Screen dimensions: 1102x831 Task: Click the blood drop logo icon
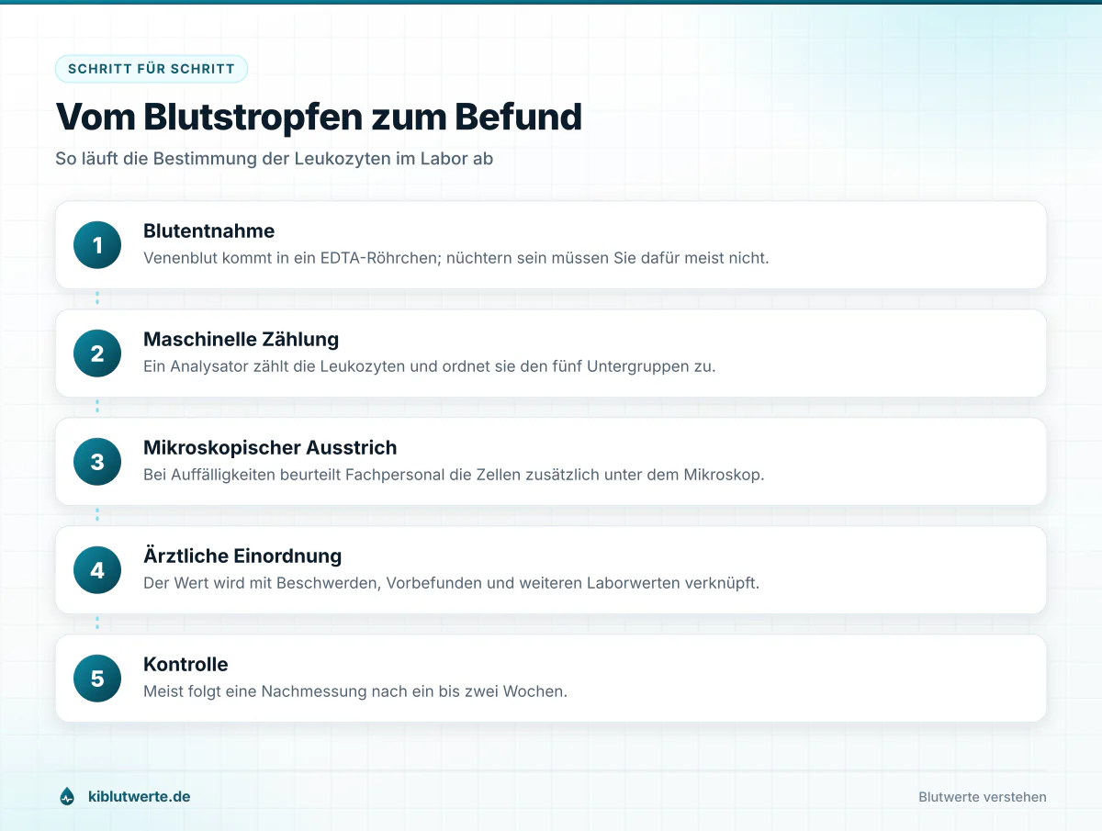coord(66,797)
